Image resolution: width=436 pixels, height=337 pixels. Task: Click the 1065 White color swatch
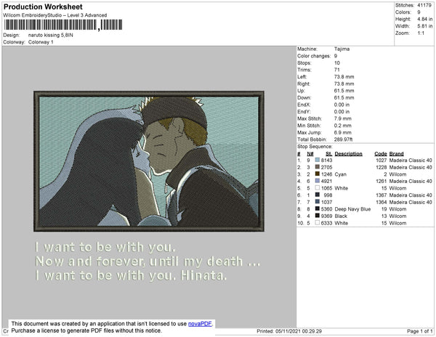318,188
